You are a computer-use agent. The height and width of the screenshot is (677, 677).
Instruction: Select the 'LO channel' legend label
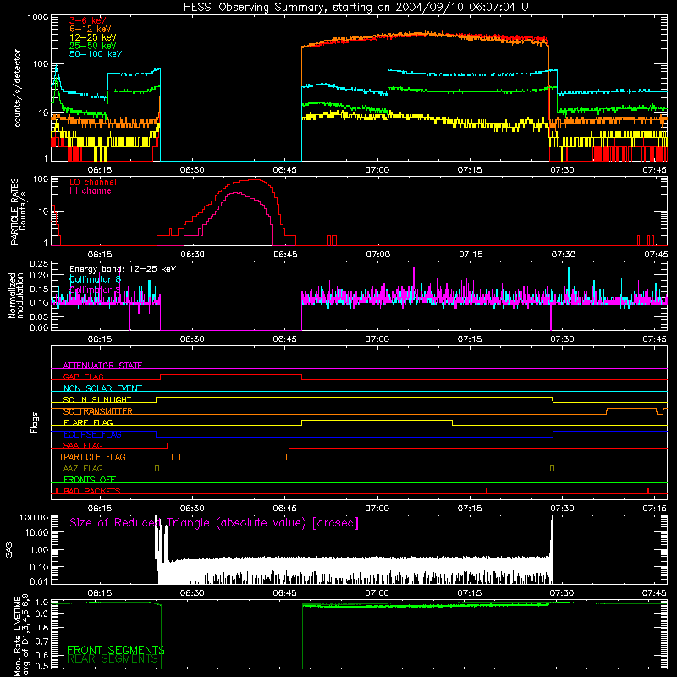click(93, 182)
